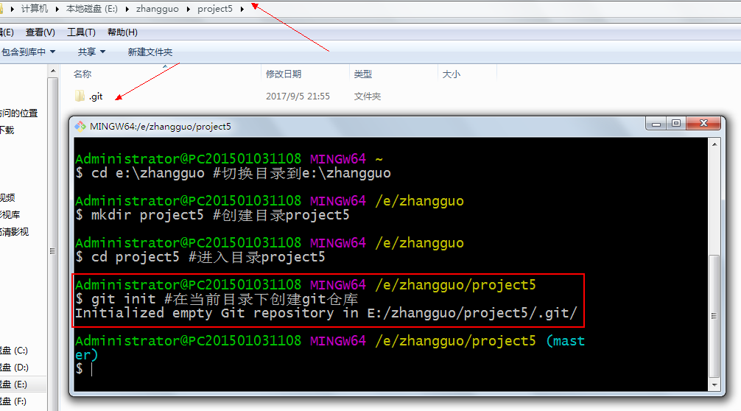The height and width of the screenshot is (411, 741).
Task: Expand the arrow after zhangguo in address bar
Action: coord(190,9)
